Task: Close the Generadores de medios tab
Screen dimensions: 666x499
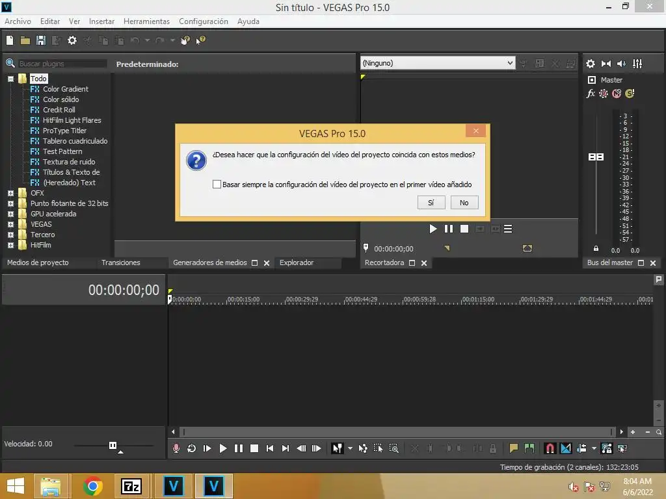Action: [x=267, y=263]
